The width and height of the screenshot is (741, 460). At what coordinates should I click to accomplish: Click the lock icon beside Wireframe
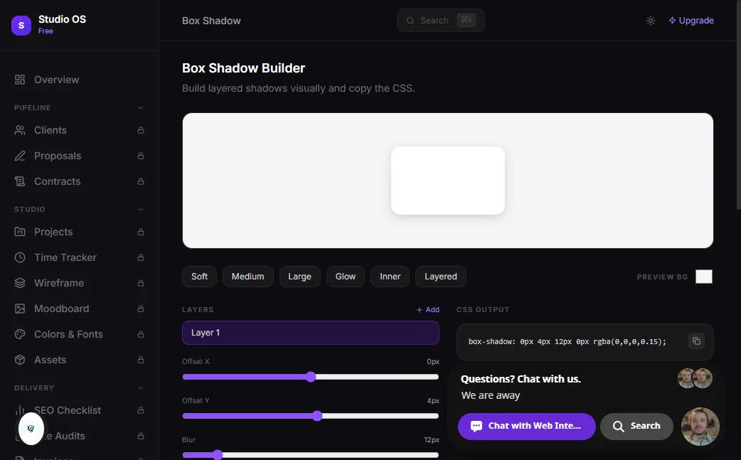point(140,283)
